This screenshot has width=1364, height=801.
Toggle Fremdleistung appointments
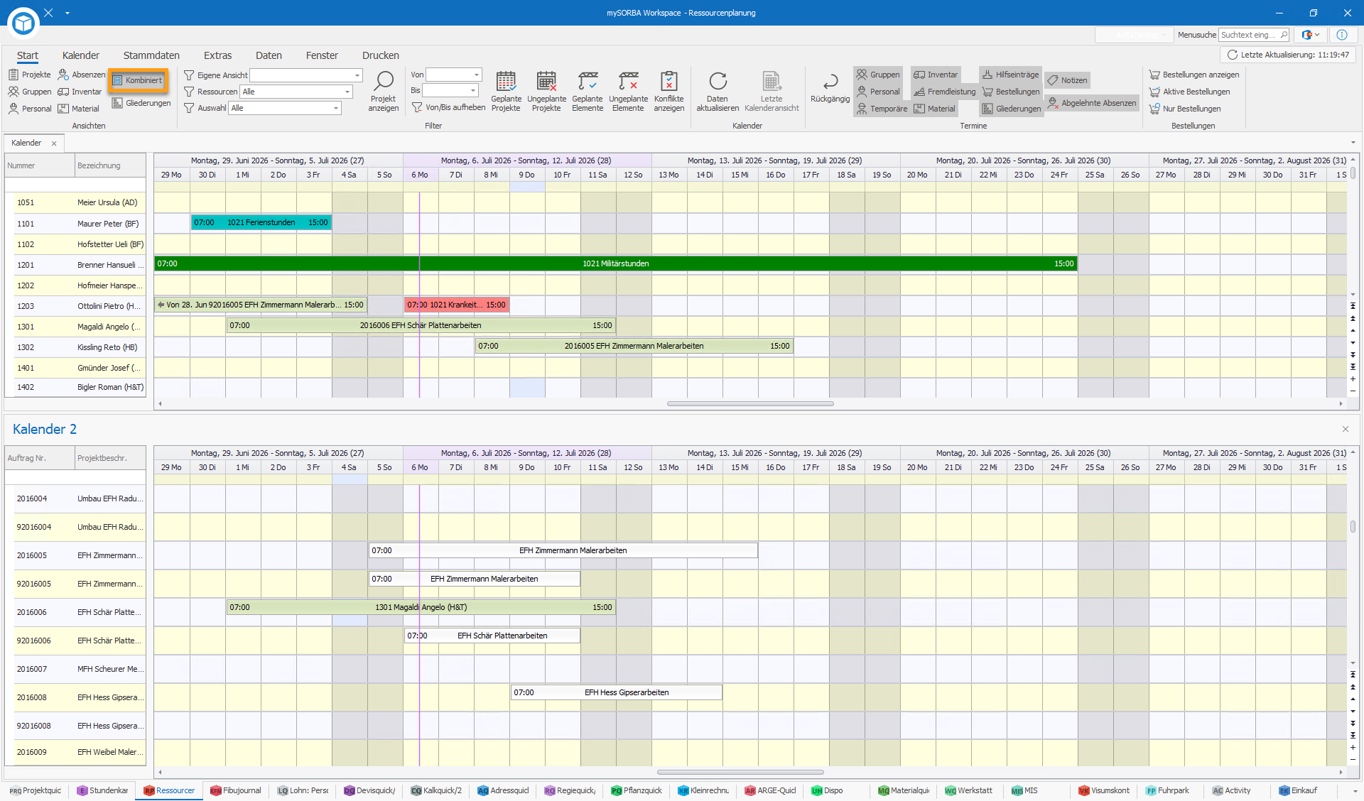944,92
